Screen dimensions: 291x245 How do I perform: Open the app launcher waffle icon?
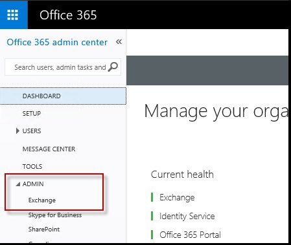(13, 15)
